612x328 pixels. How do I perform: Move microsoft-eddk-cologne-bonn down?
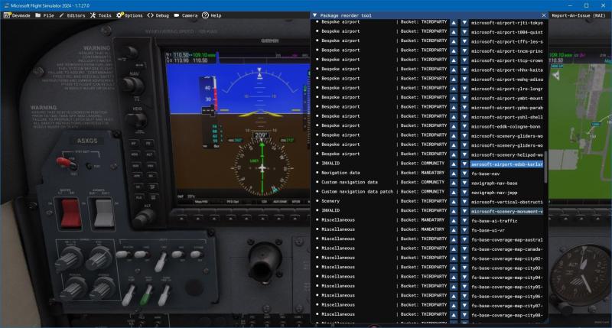(x=464, y=126)
